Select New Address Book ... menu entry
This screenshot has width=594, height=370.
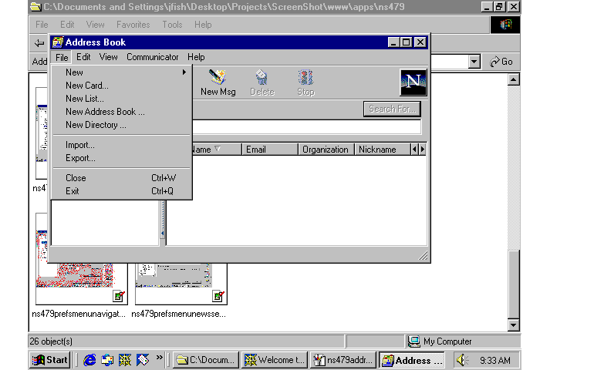[122, 112]
